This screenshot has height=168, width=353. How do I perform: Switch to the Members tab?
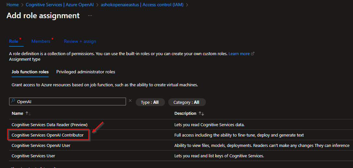point(41,42)
